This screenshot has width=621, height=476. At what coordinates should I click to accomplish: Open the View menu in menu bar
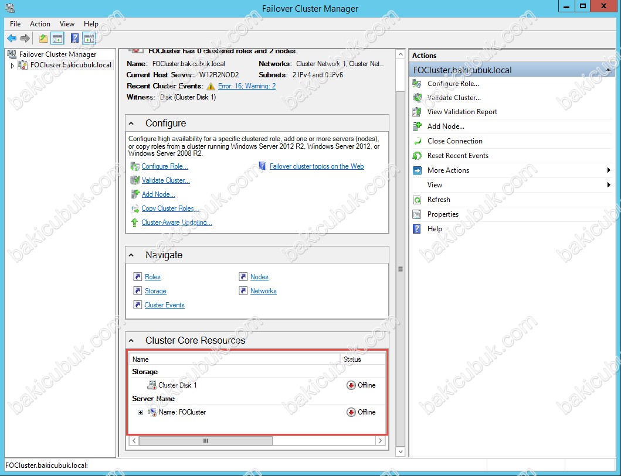click(67, 24)
